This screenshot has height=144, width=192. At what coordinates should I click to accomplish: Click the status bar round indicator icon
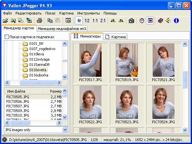(5, 140)
